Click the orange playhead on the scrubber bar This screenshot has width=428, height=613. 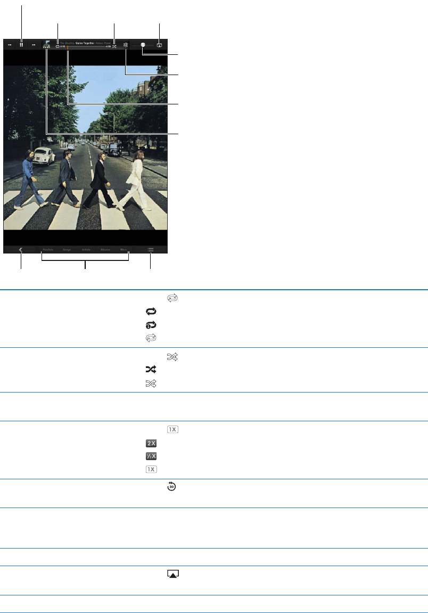68,46
